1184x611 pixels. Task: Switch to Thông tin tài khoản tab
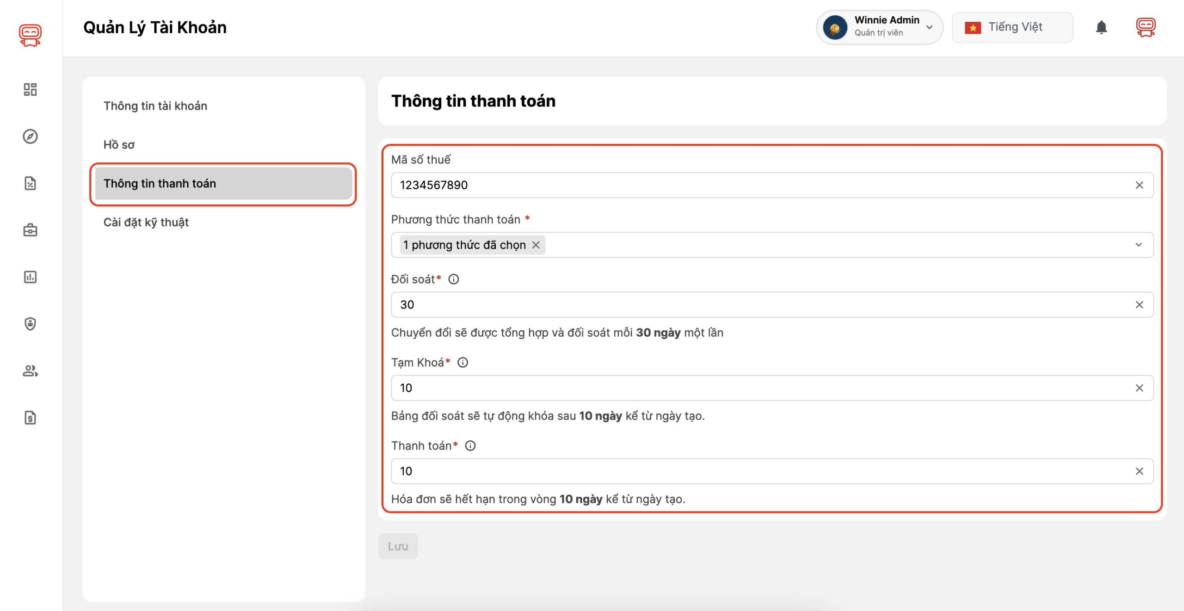coord(155,106)
